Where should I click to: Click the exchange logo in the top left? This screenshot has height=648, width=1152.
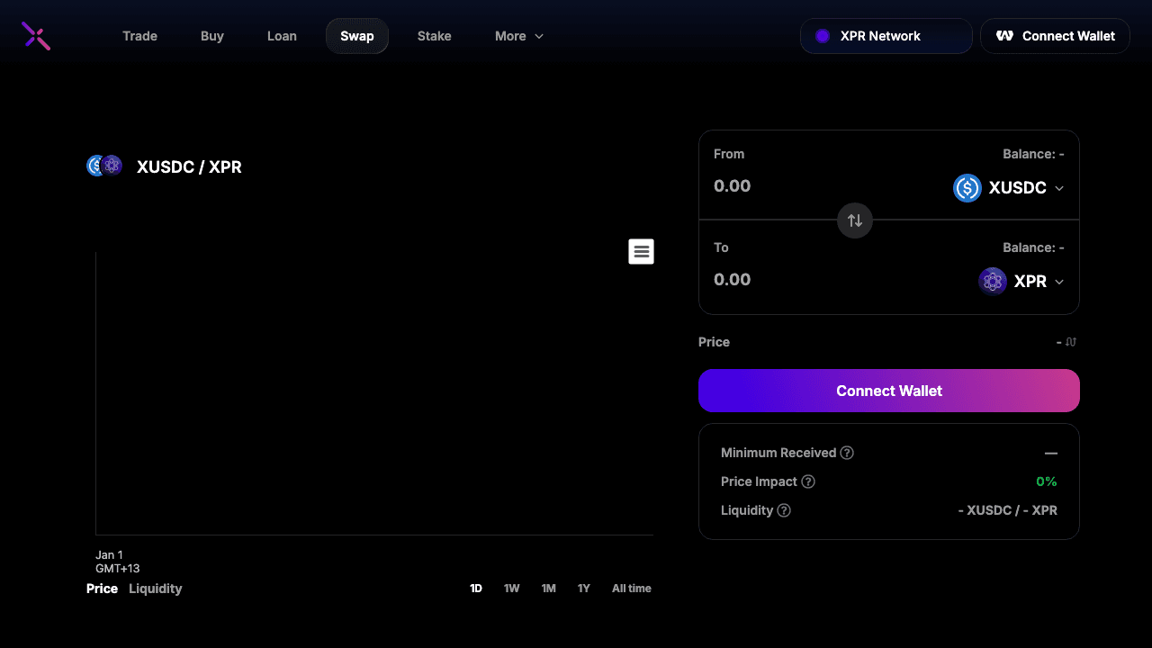pos(35,36)
